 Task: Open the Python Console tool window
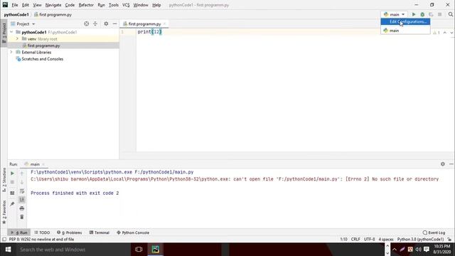coord(133,233)
